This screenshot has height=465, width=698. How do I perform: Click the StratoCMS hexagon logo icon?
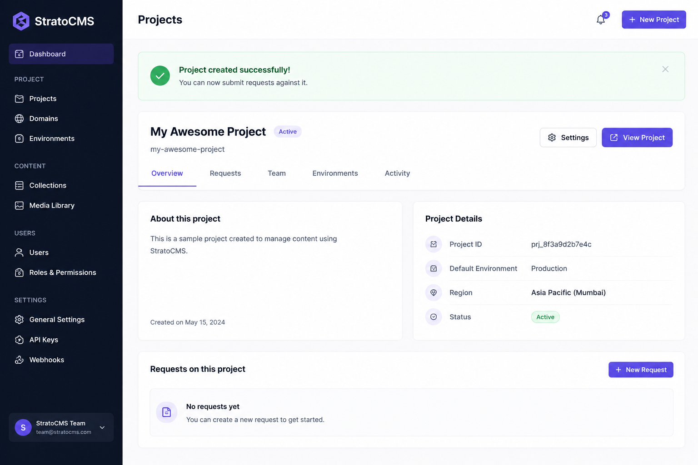point(21,21)
